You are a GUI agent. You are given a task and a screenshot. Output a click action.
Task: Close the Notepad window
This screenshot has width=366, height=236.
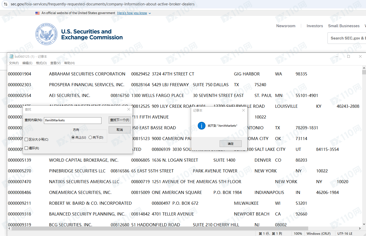(x=360, y=56)
